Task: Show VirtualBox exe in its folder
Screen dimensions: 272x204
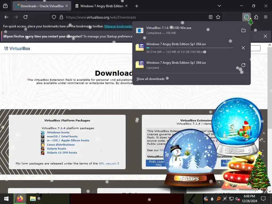Action: 243,30
